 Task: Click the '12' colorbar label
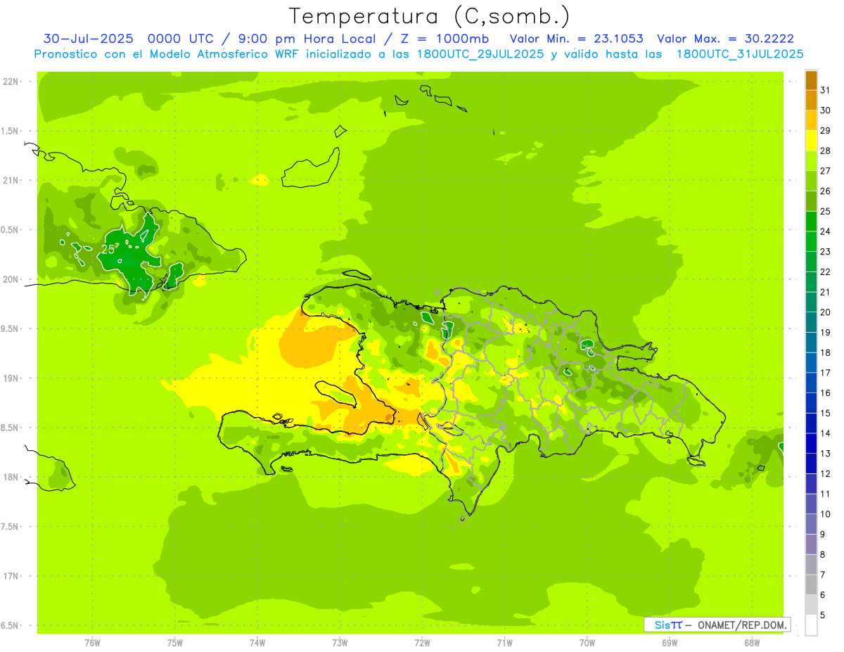coord(826,474)
